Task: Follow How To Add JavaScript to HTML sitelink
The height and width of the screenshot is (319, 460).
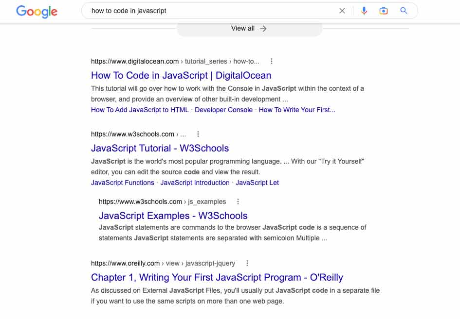Action: (140, 110)
